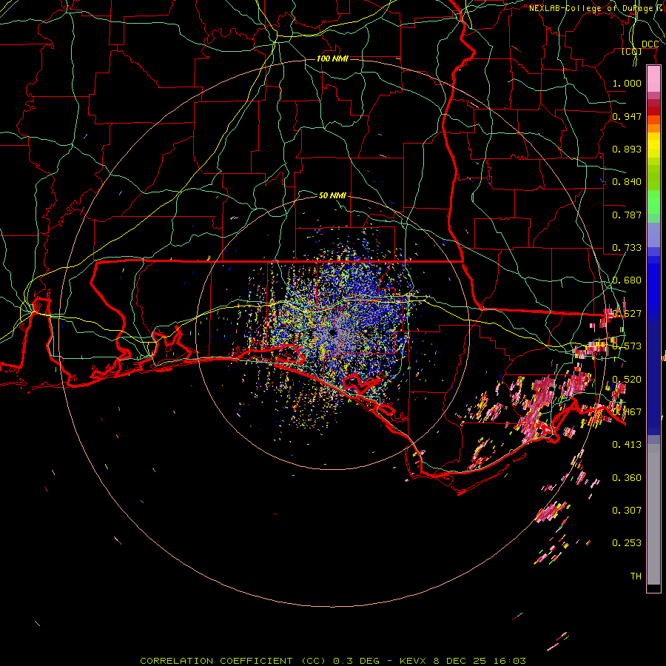Click the 0.413 scale value
The image size is (666, 666).
click(x=627, y=445)
